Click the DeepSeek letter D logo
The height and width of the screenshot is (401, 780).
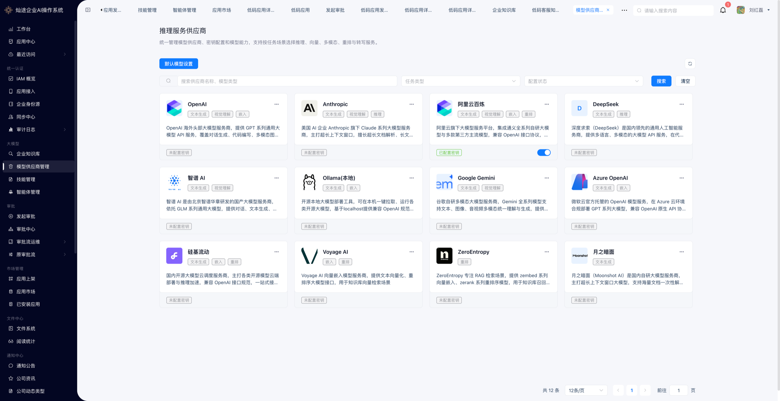pos(579,108)
